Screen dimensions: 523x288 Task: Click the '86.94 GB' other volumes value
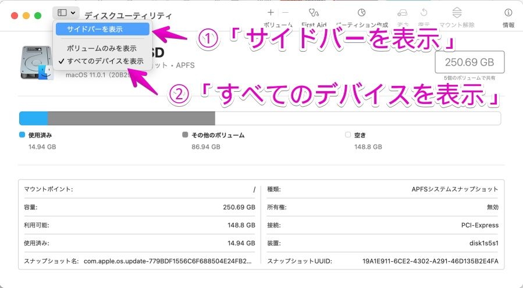206,147
